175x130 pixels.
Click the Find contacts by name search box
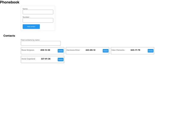point(41,43)
